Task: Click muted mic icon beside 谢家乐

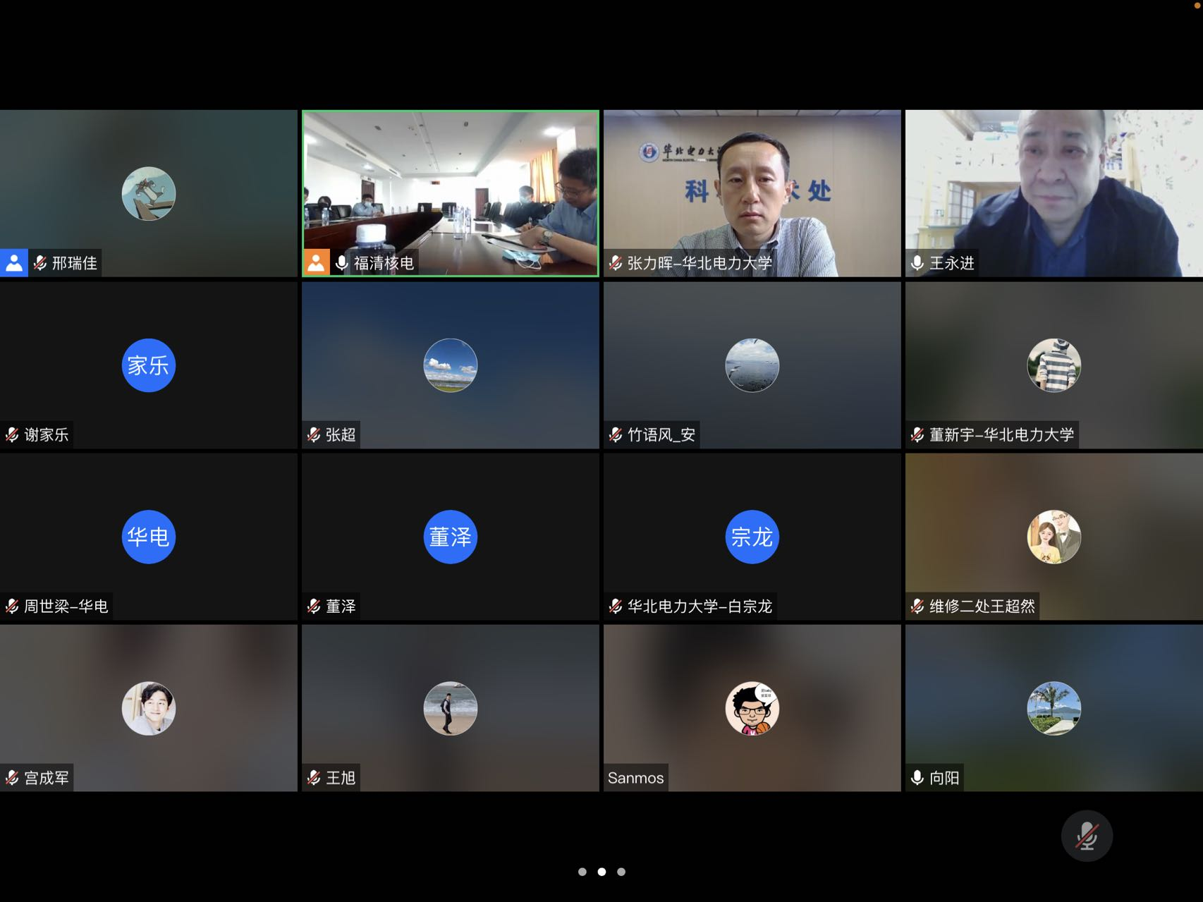Action: pyautogui.click(x=12, y=434)
